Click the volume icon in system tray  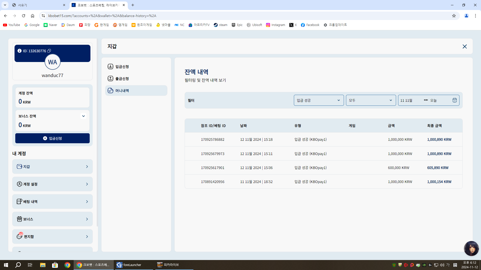tap(442, 265)
